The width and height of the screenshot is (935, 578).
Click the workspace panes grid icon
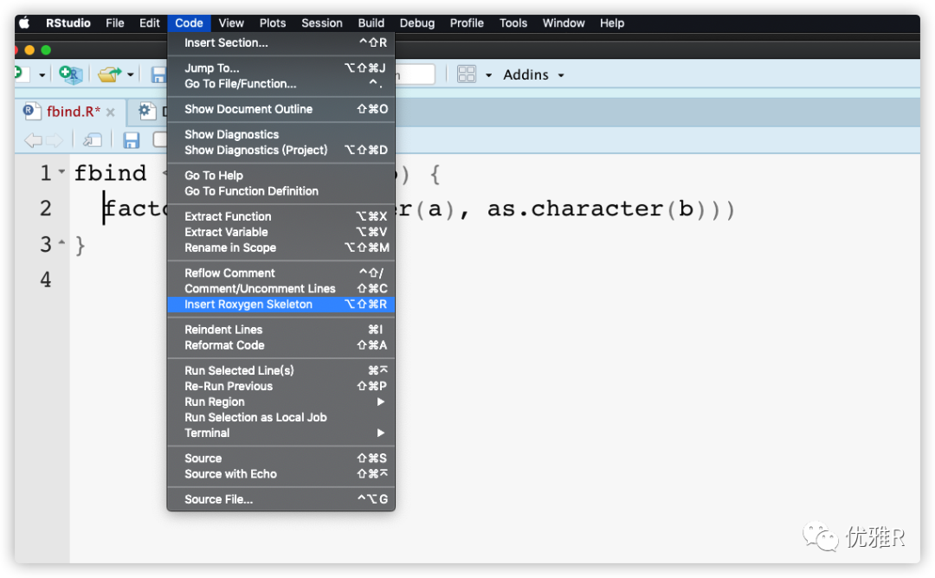(467, 74)
